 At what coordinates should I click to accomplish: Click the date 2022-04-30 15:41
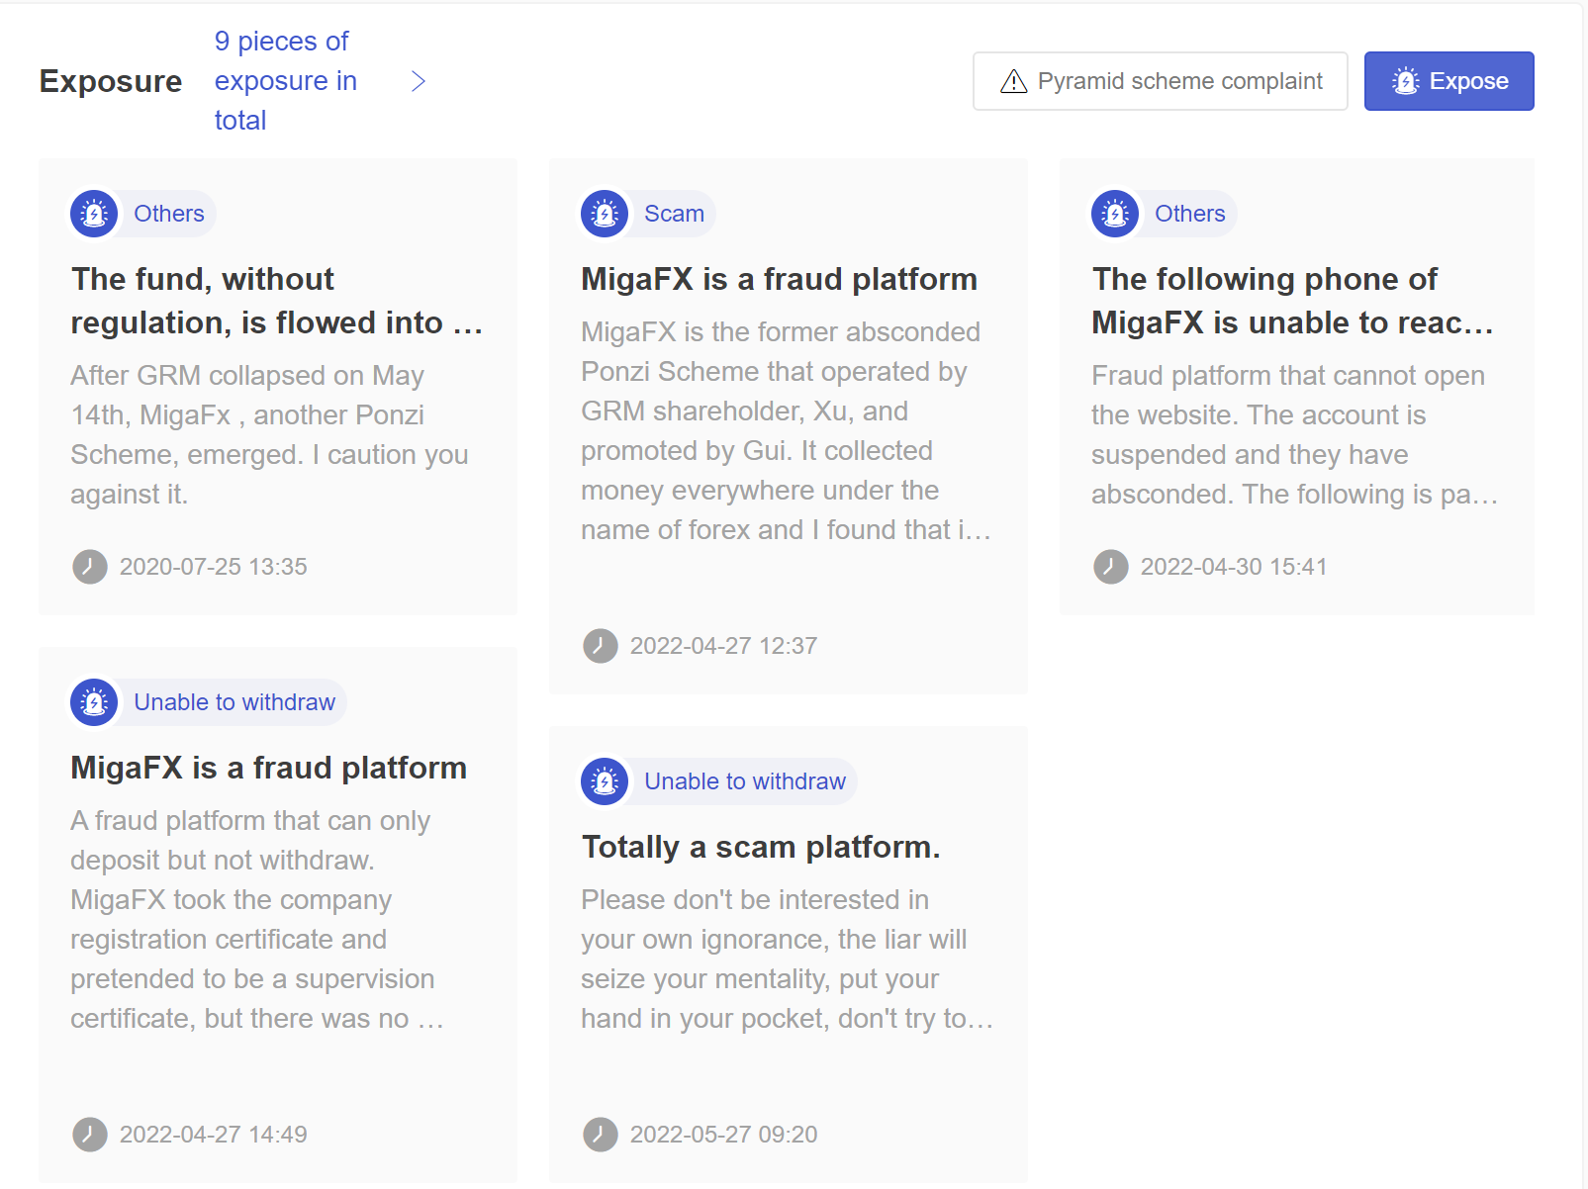click(1234, 567)
